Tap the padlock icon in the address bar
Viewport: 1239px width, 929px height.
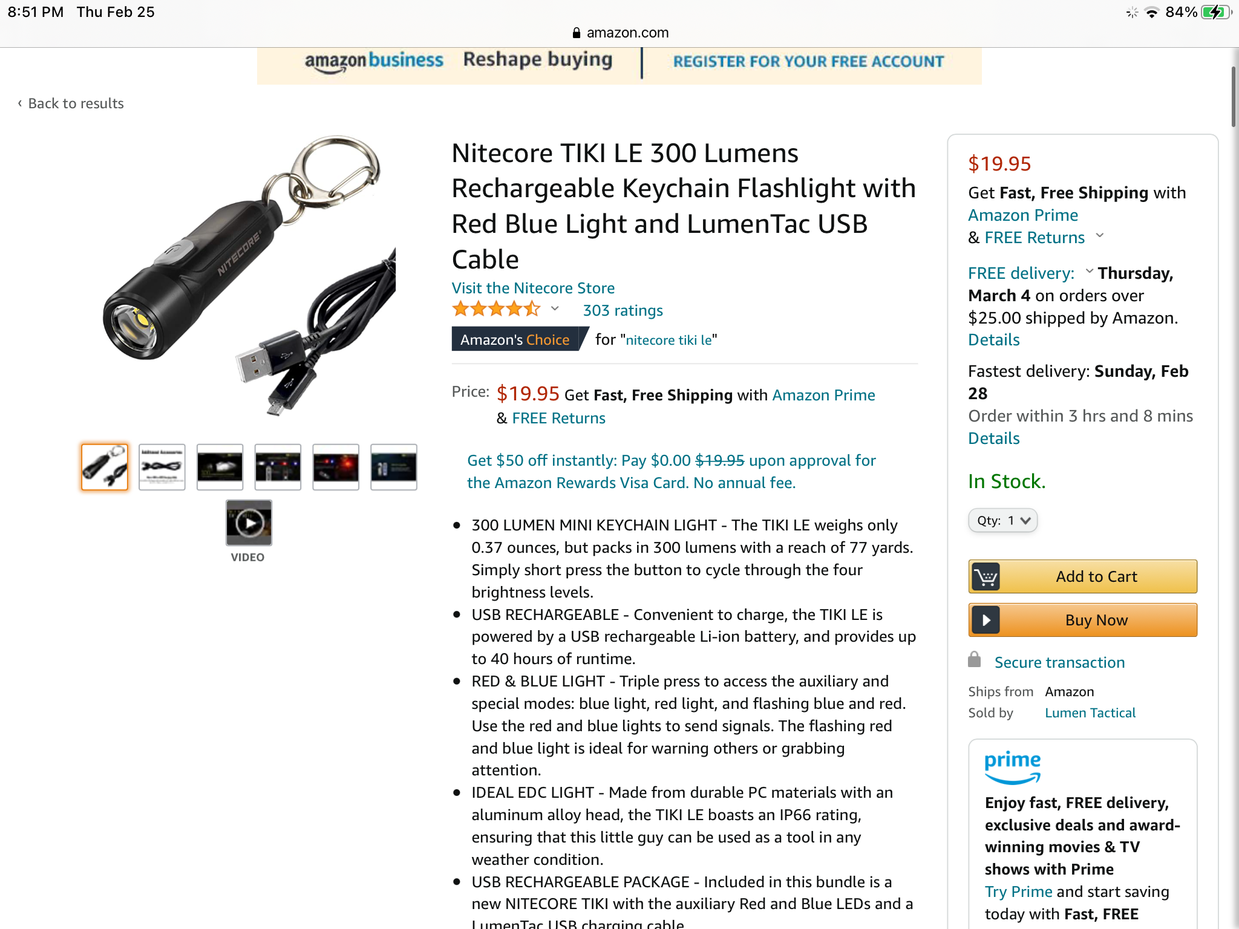pyautogui.click(x=576, y=33)
